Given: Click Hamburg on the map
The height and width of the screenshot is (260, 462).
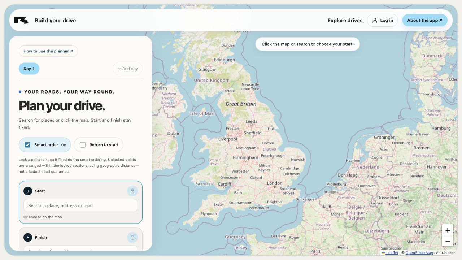Looking at the screenshot, I should 441,128.
